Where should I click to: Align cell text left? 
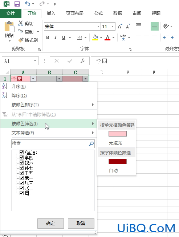(x=139, y=37)
